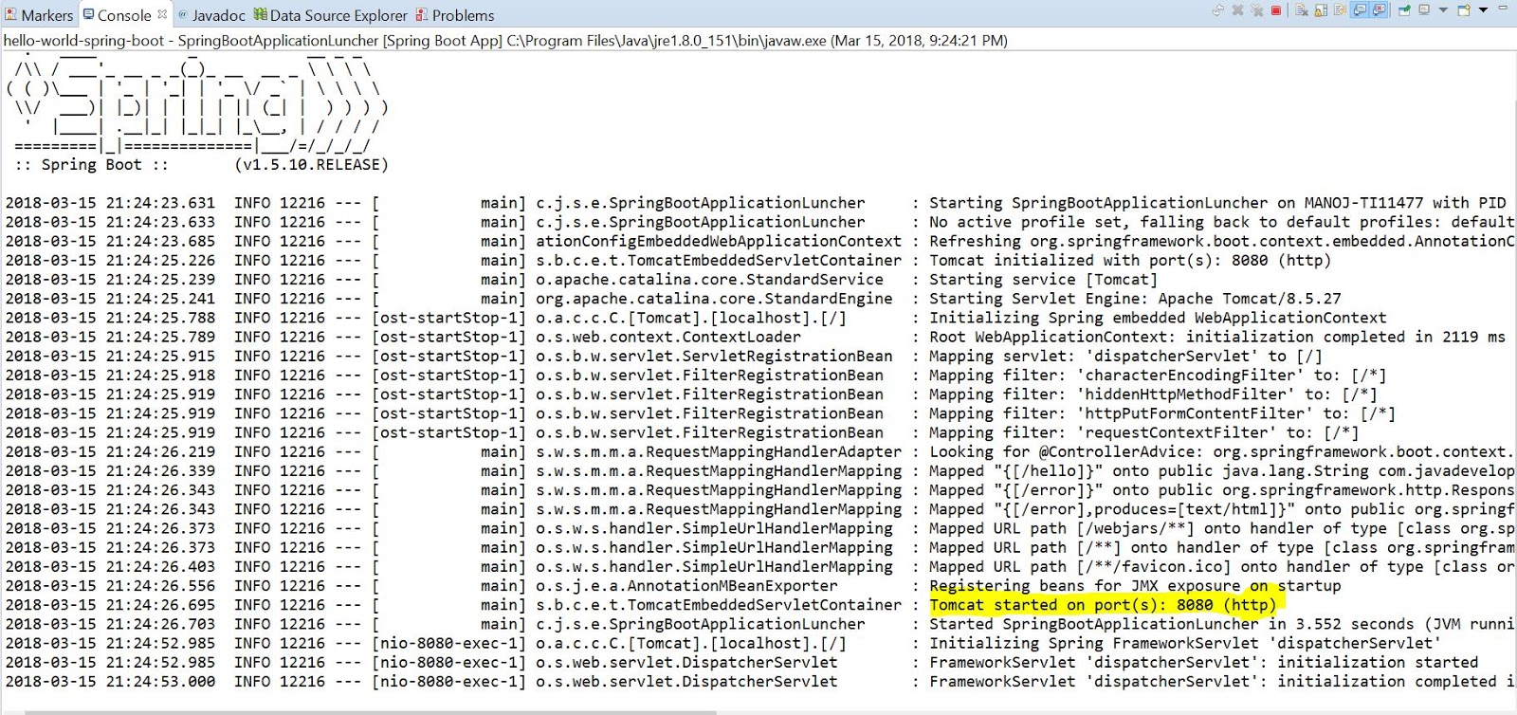Click 'Registering beans for JMX exposure' message
Viewport: 1517px width, 715px height.
coord(1135,586)
